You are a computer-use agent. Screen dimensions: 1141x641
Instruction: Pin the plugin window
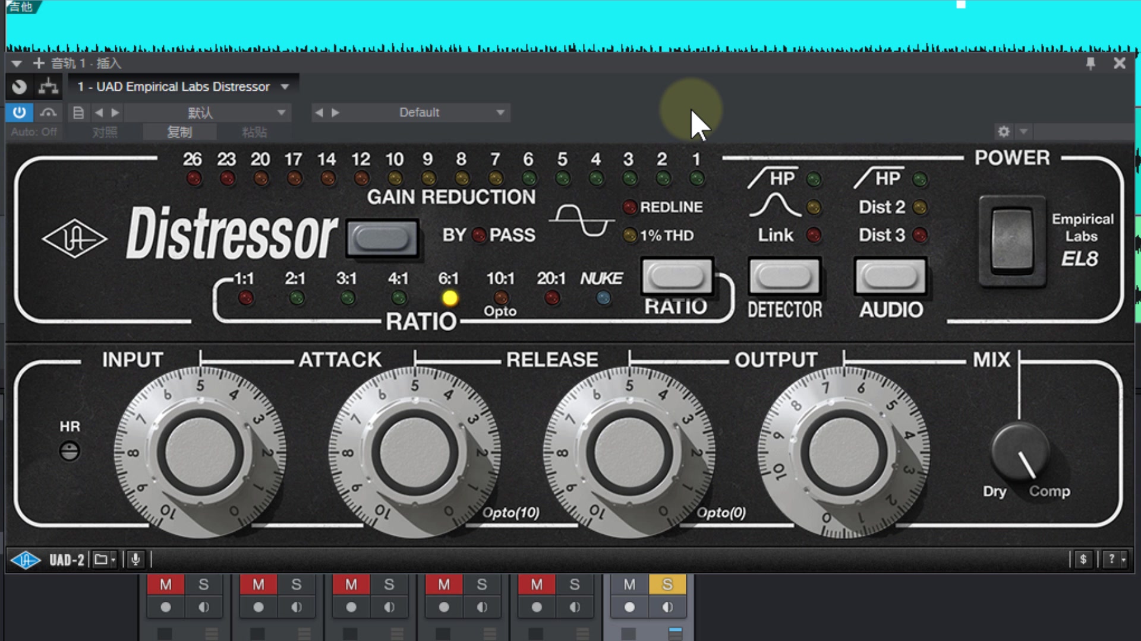(1090, 64)
